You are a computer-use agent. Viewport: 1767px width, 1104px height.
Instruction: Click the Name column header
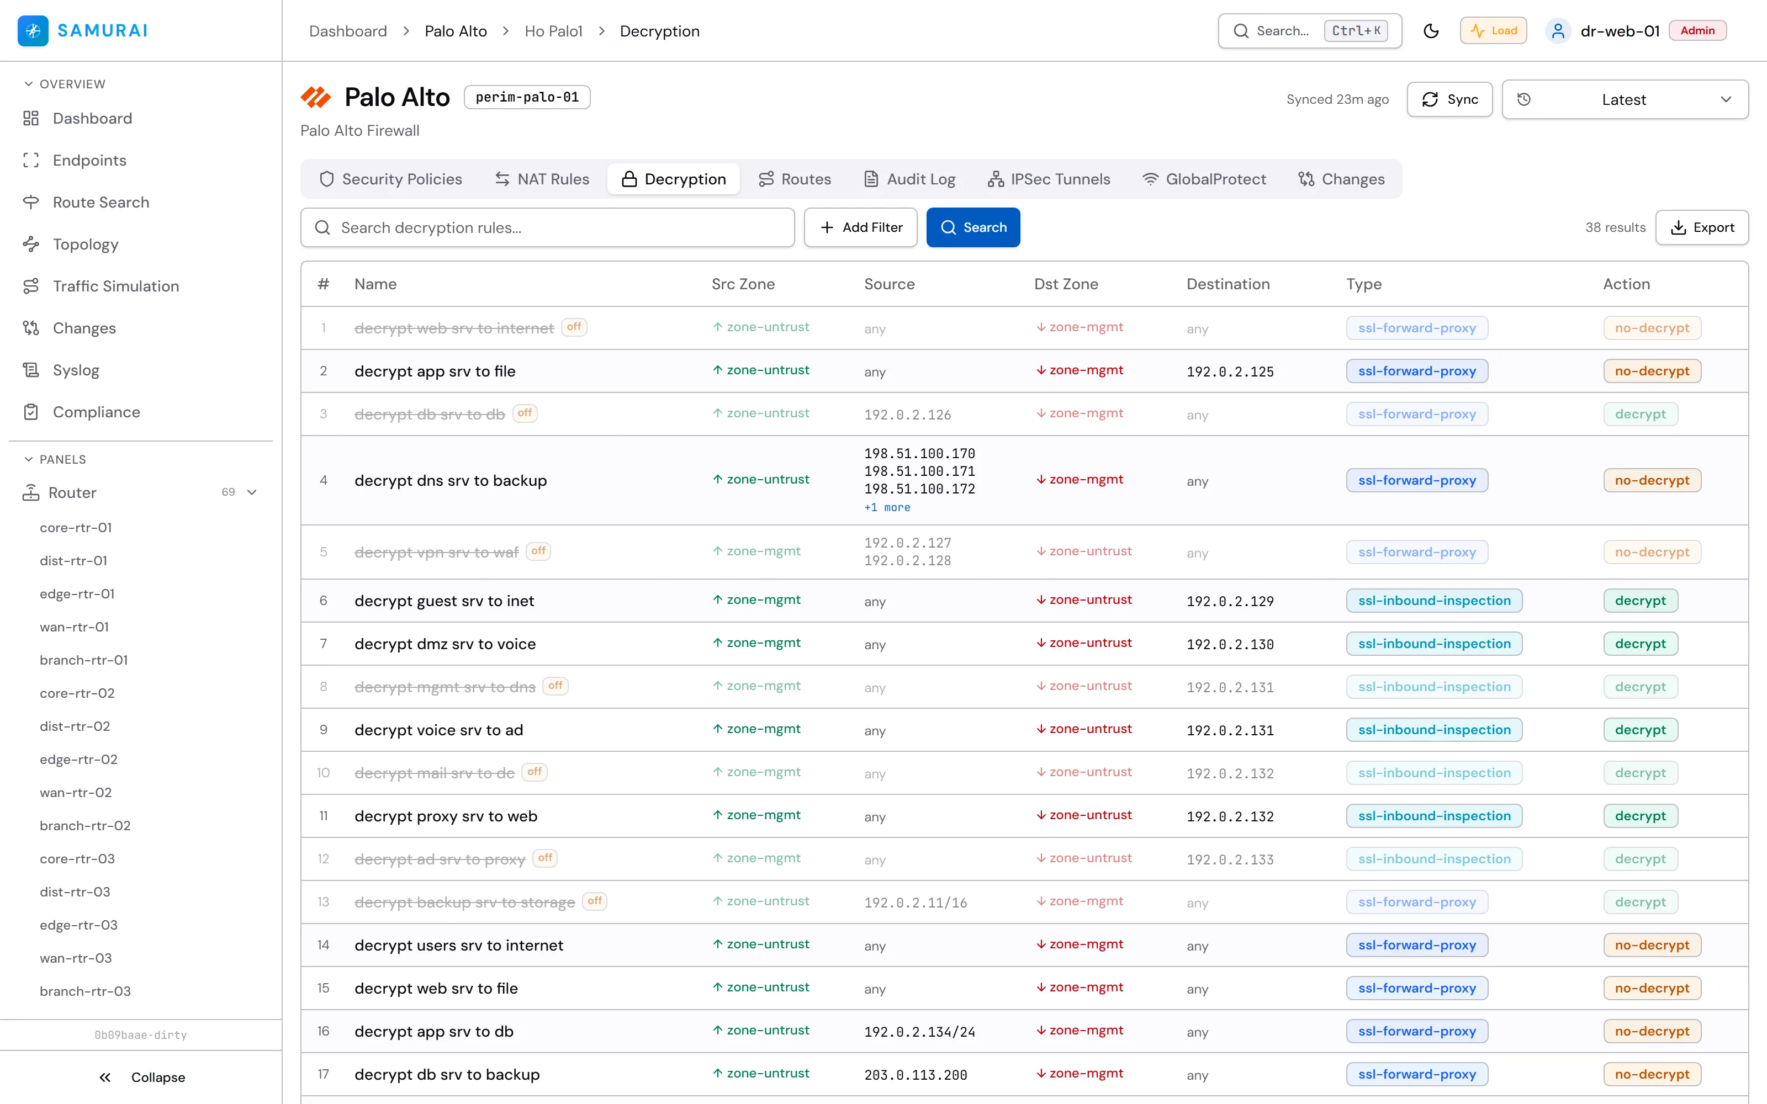[x=375, y=284]
